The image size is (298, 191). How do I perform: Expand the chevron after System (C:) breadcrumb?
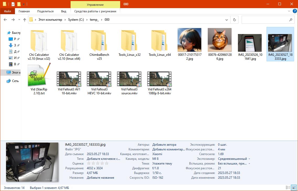point(87,20)
